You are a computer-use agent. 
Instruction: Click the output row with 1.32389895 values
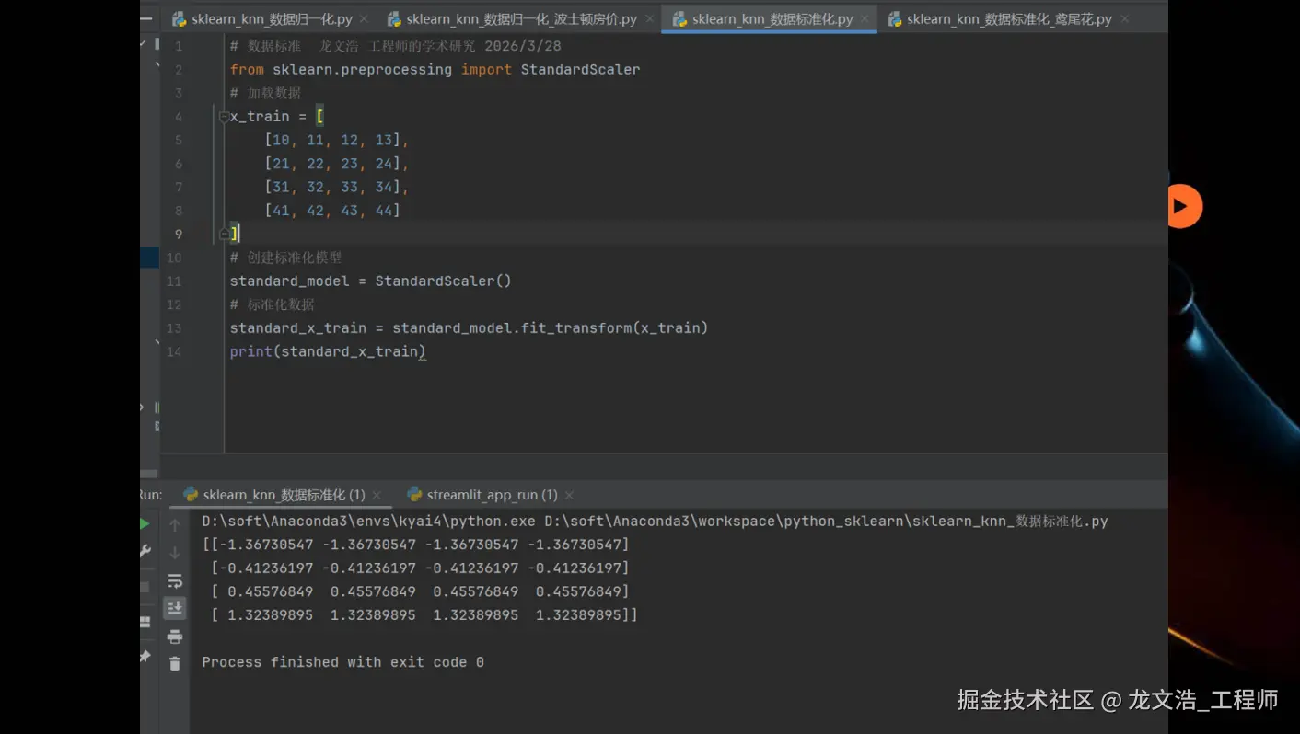pyautogui.click(x=424, y=614)
